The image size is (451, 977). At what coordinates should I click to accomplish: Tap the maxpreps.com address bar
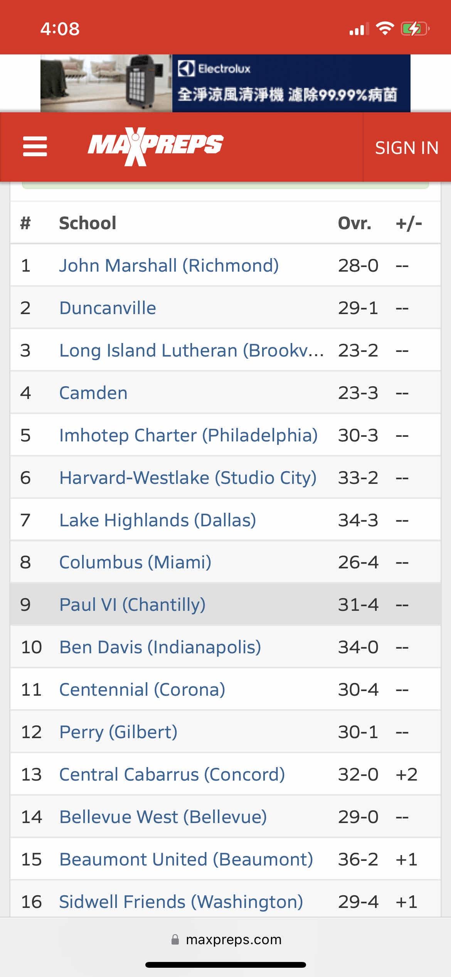233,940
